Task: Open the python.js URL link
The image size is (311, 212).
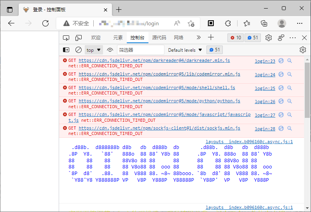Action: click(159, 101)
